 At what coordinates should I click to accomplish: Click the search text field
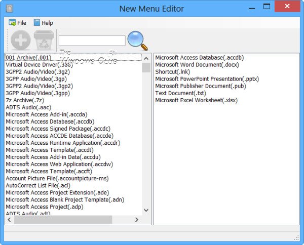92,40
